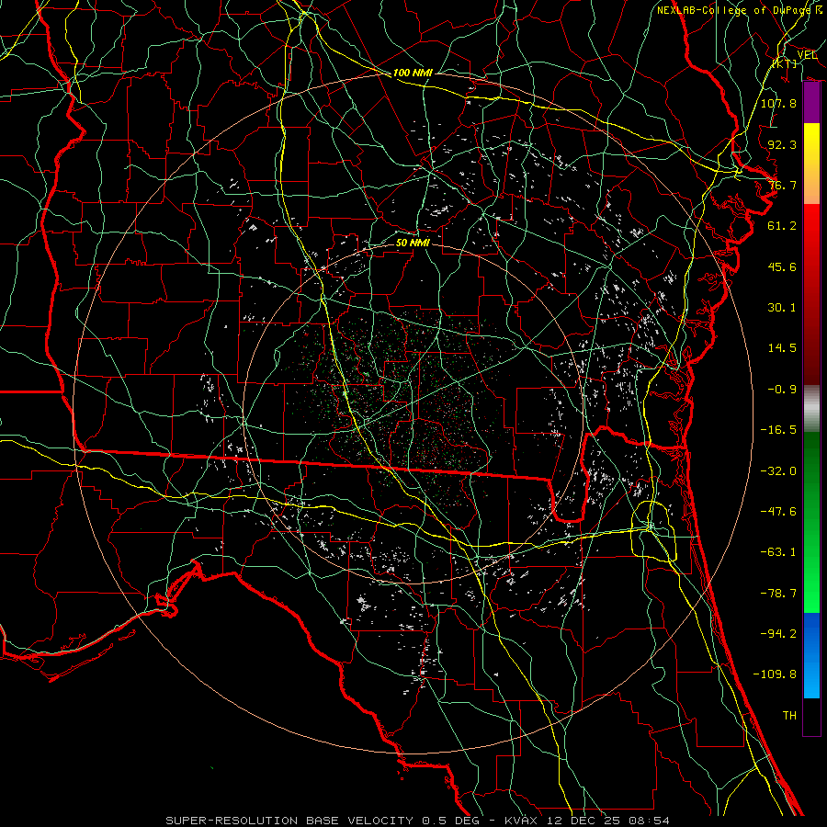Click the 100 NMI range ring label
Screen dimensions: 827x827
point(413,73)
